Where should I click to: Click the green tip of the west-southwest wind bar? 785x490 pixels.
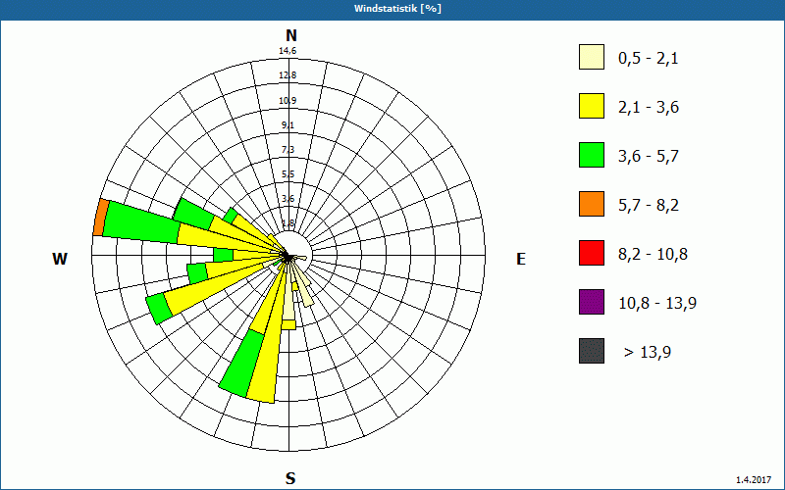pos(159,309)
